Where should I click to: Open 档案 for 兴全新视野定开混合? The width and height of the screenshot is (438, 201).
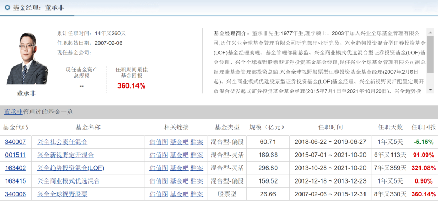pos(197,155)
